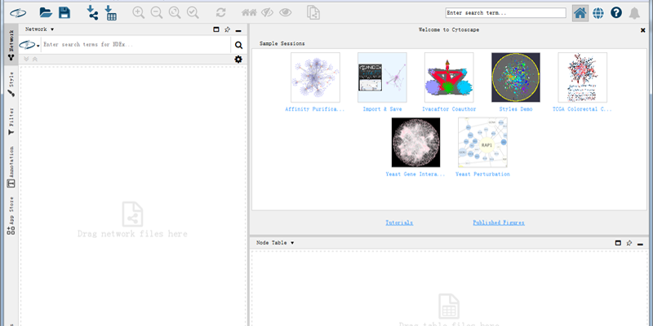Float the Node Table panel window icon
The width and height of the screenshot is (653, 326).
click(x=618, y=243)
